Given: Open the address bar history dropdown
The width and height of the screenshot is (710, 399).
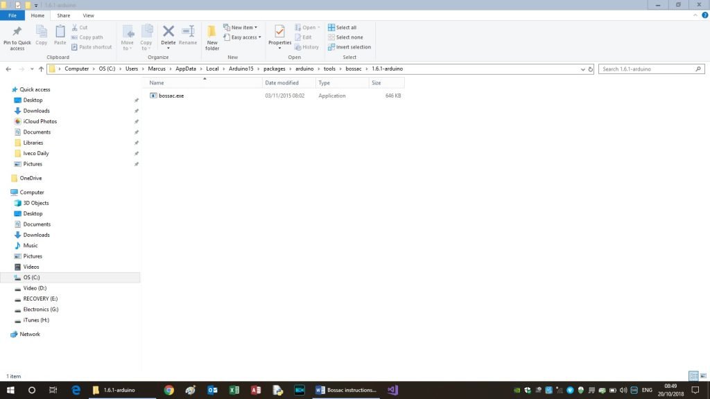Looking at the screenshot, I should pos(581,69).
